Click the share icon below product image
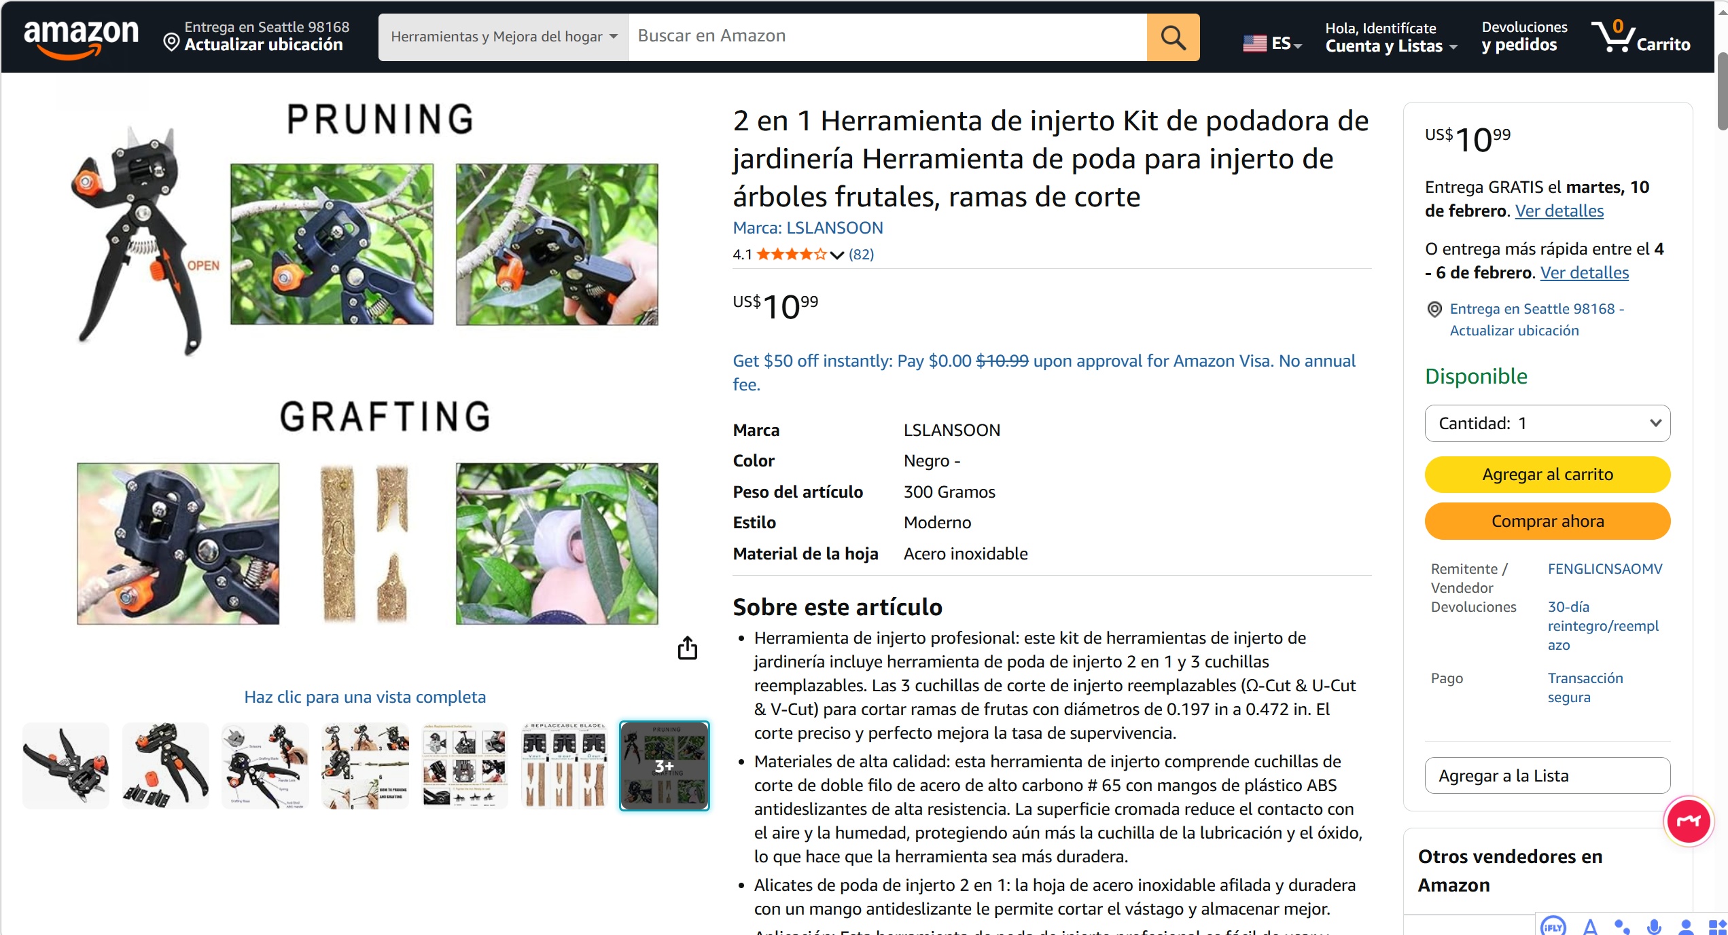This screenshot has width=1728, height=935. tap(688, 648)
